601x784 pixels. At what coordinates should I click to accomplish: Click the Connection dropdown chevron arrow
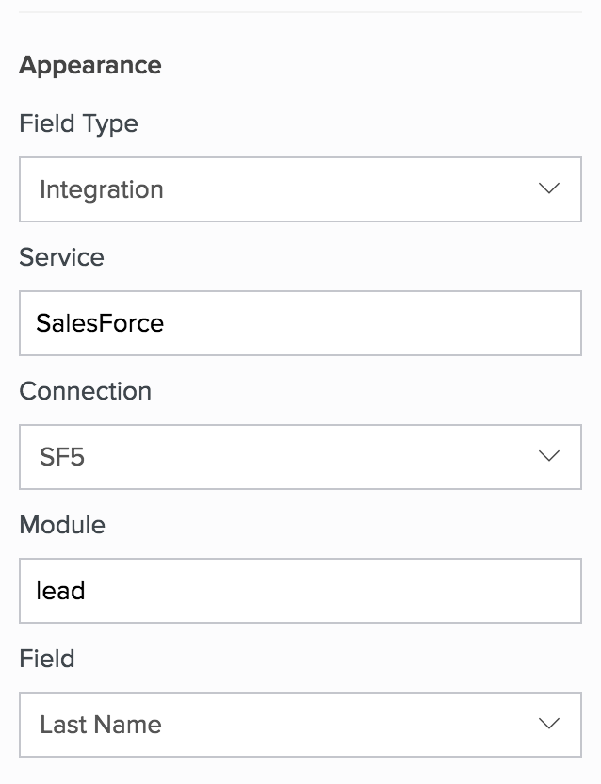[x=548, y=456]
